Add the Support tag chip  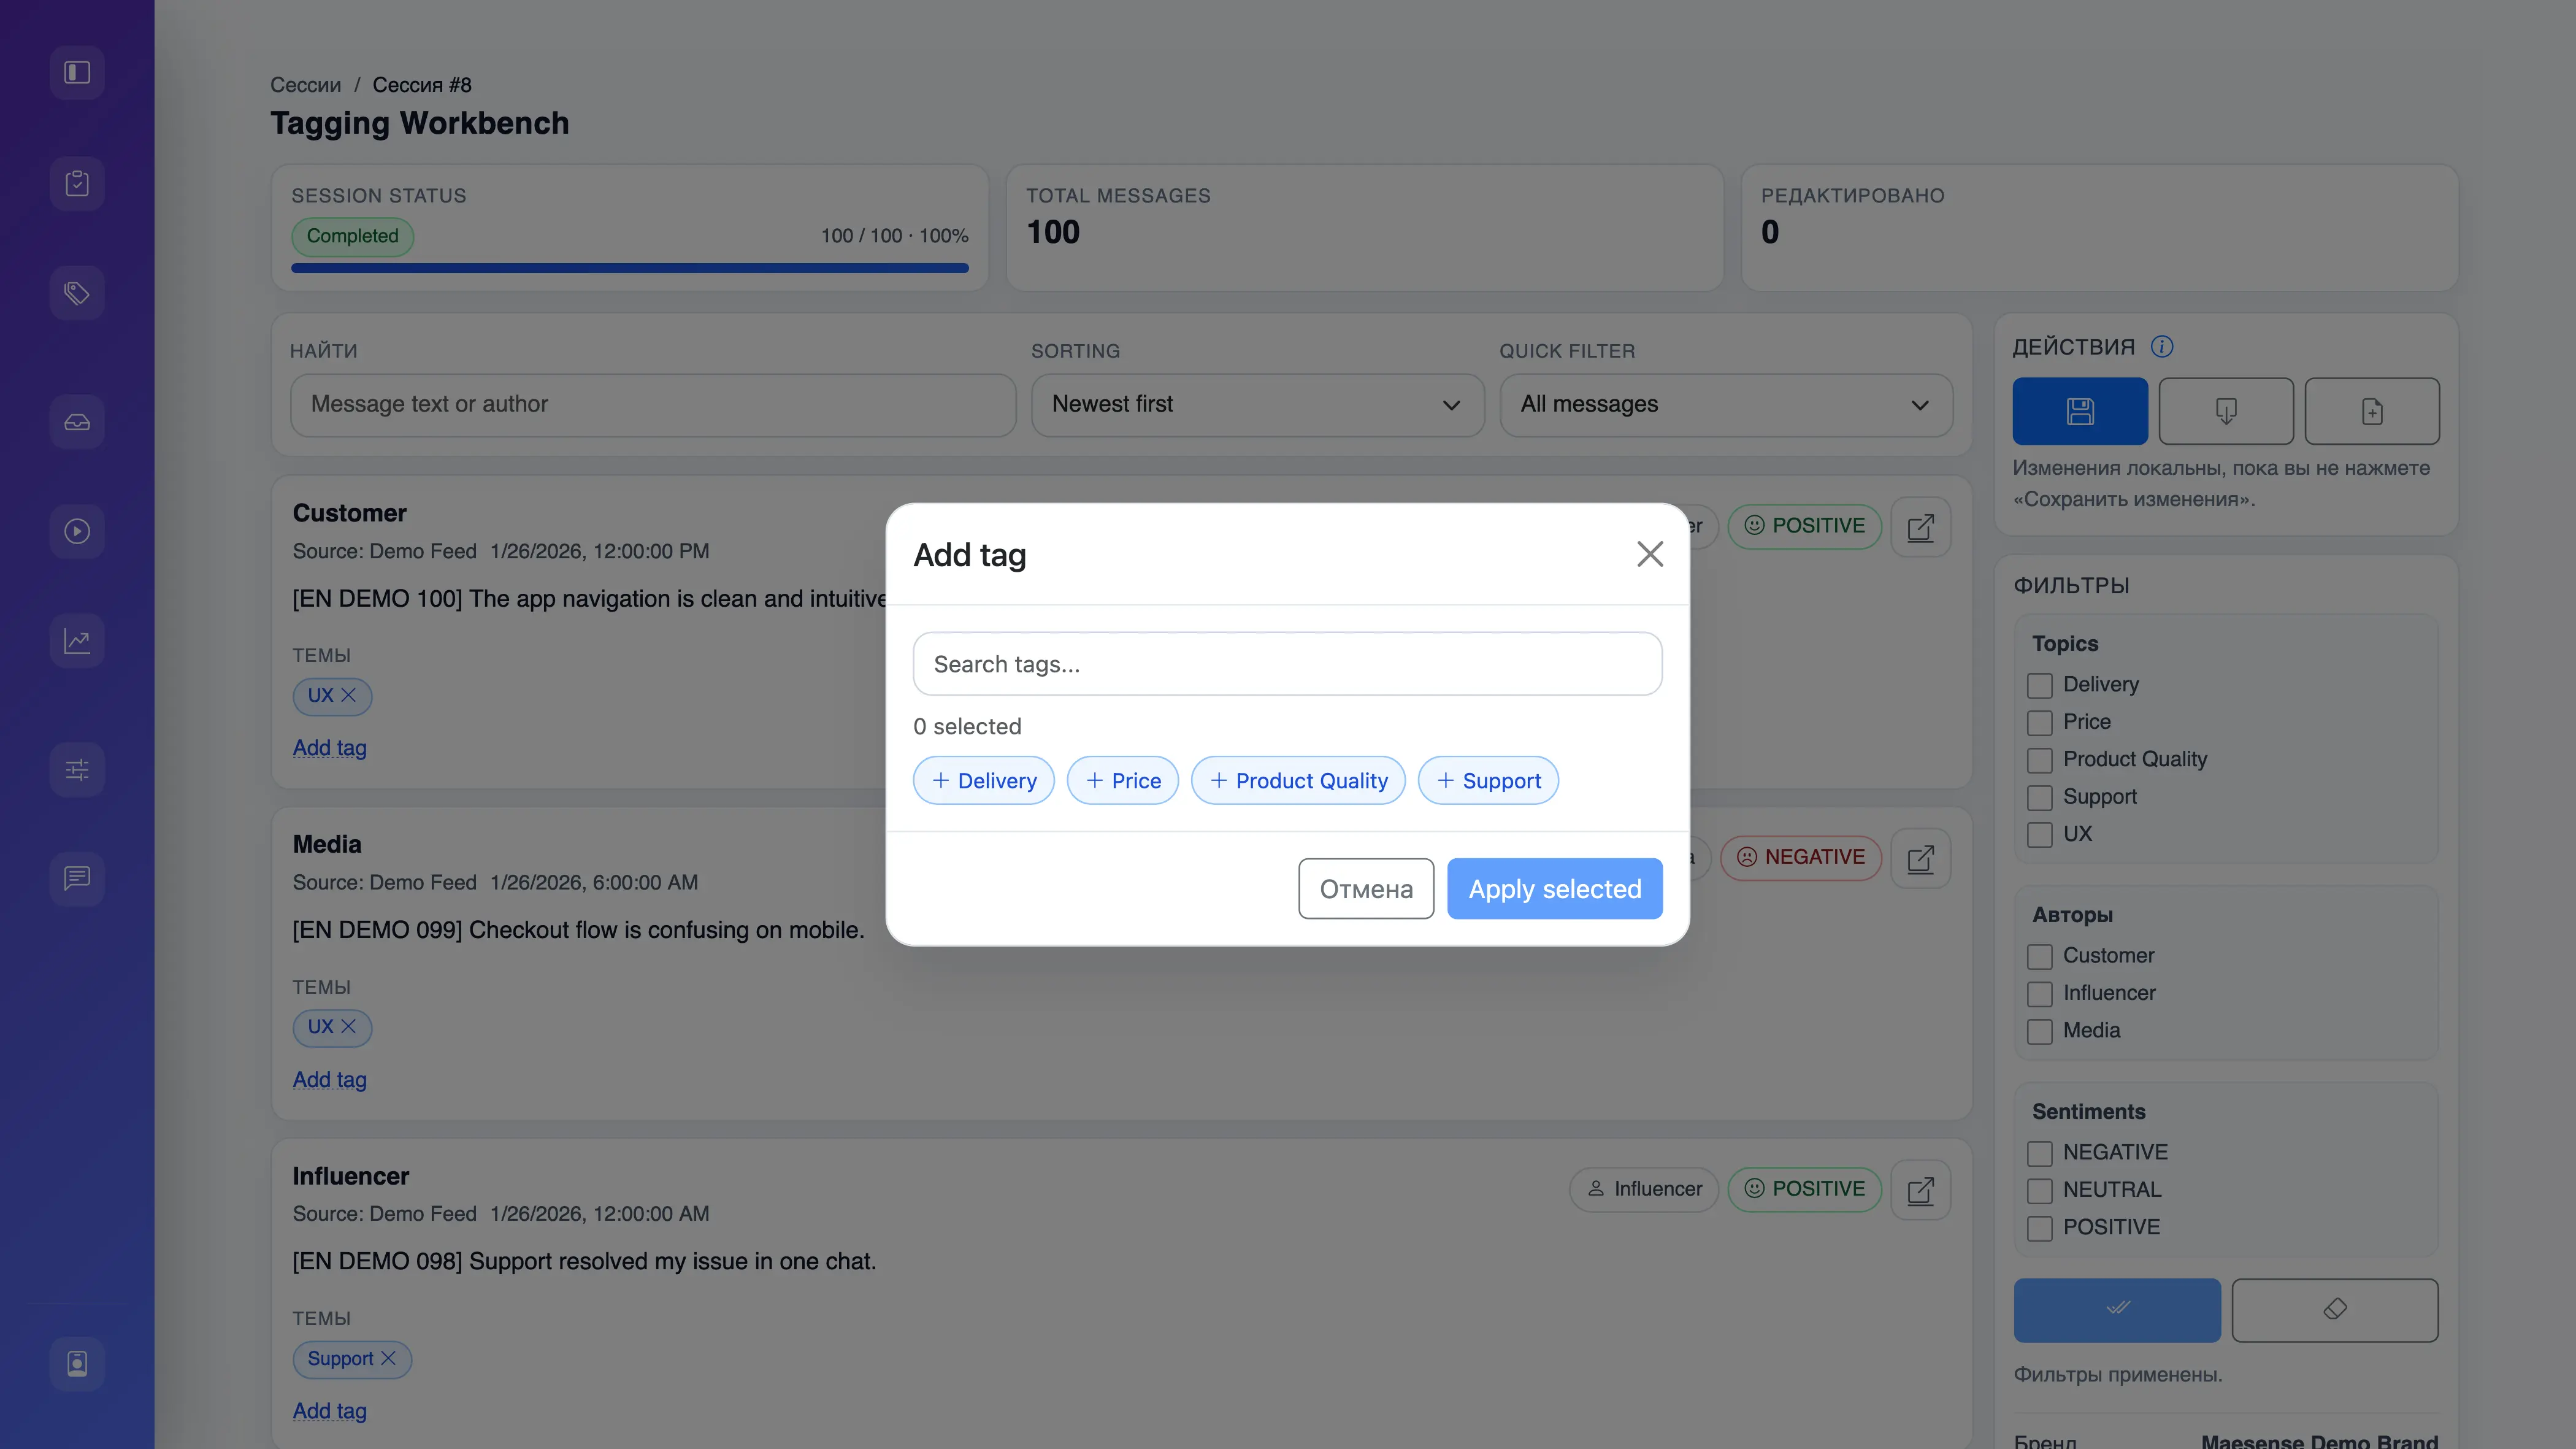1487,781
